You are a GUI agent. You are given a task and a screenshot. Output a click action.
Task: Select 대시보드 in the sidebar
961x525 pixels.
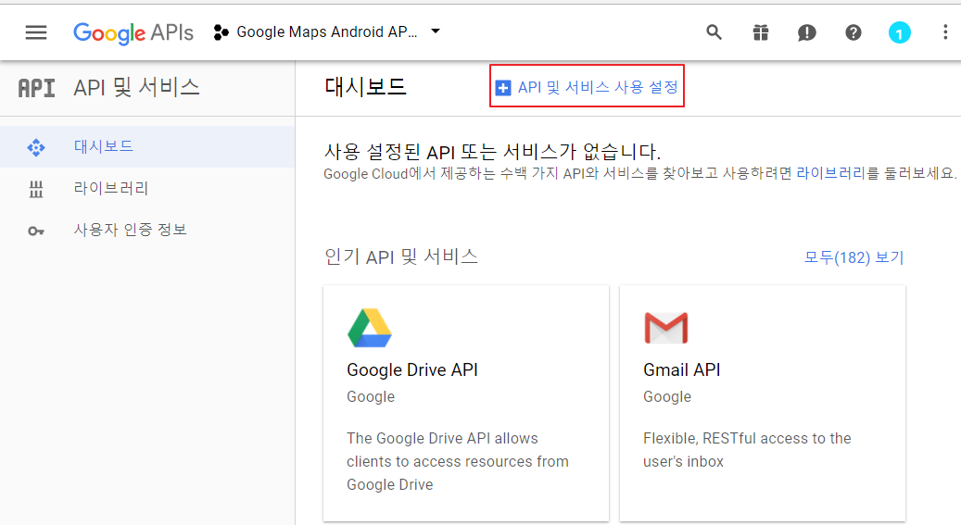pos(147,146)
